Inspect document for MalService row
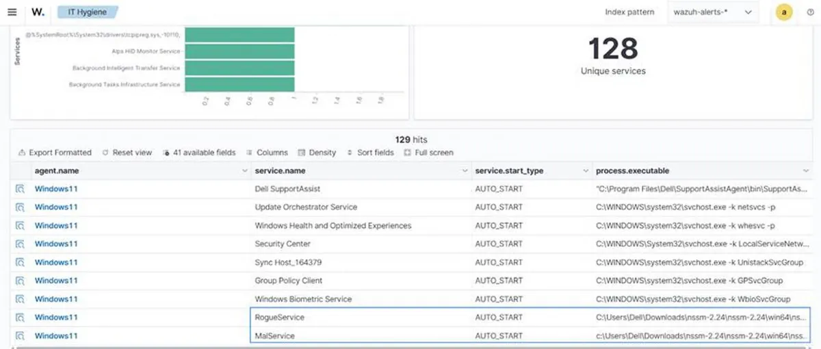The image size is (821, 349). click(x=20, y=336)
